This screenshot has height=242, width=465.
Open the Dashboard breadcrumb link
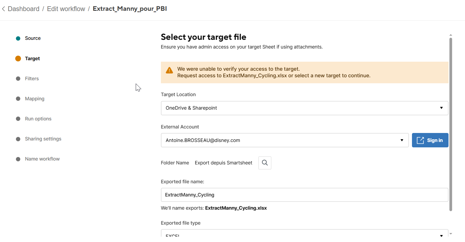(x=23, y=9)
